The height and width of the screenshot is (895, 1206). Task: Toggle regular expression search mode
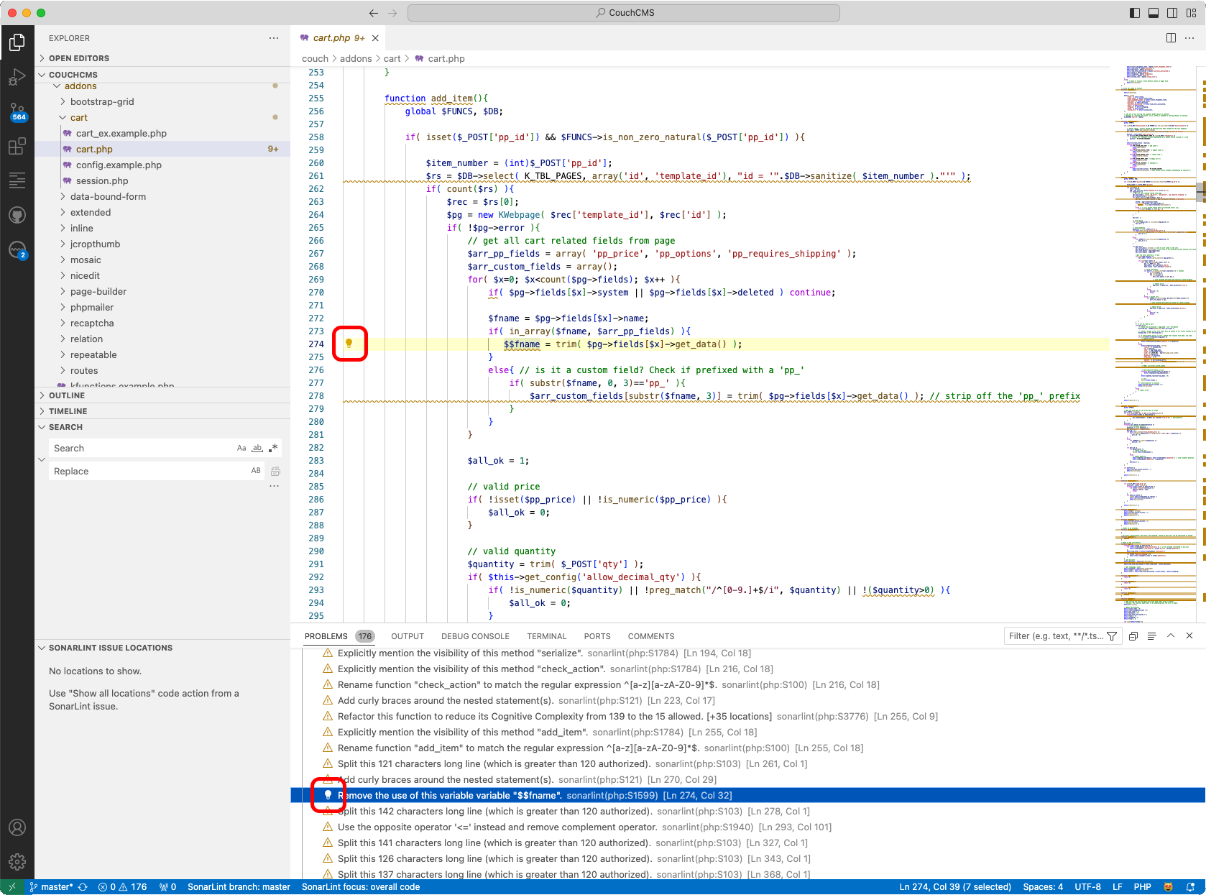pos(272,447)
